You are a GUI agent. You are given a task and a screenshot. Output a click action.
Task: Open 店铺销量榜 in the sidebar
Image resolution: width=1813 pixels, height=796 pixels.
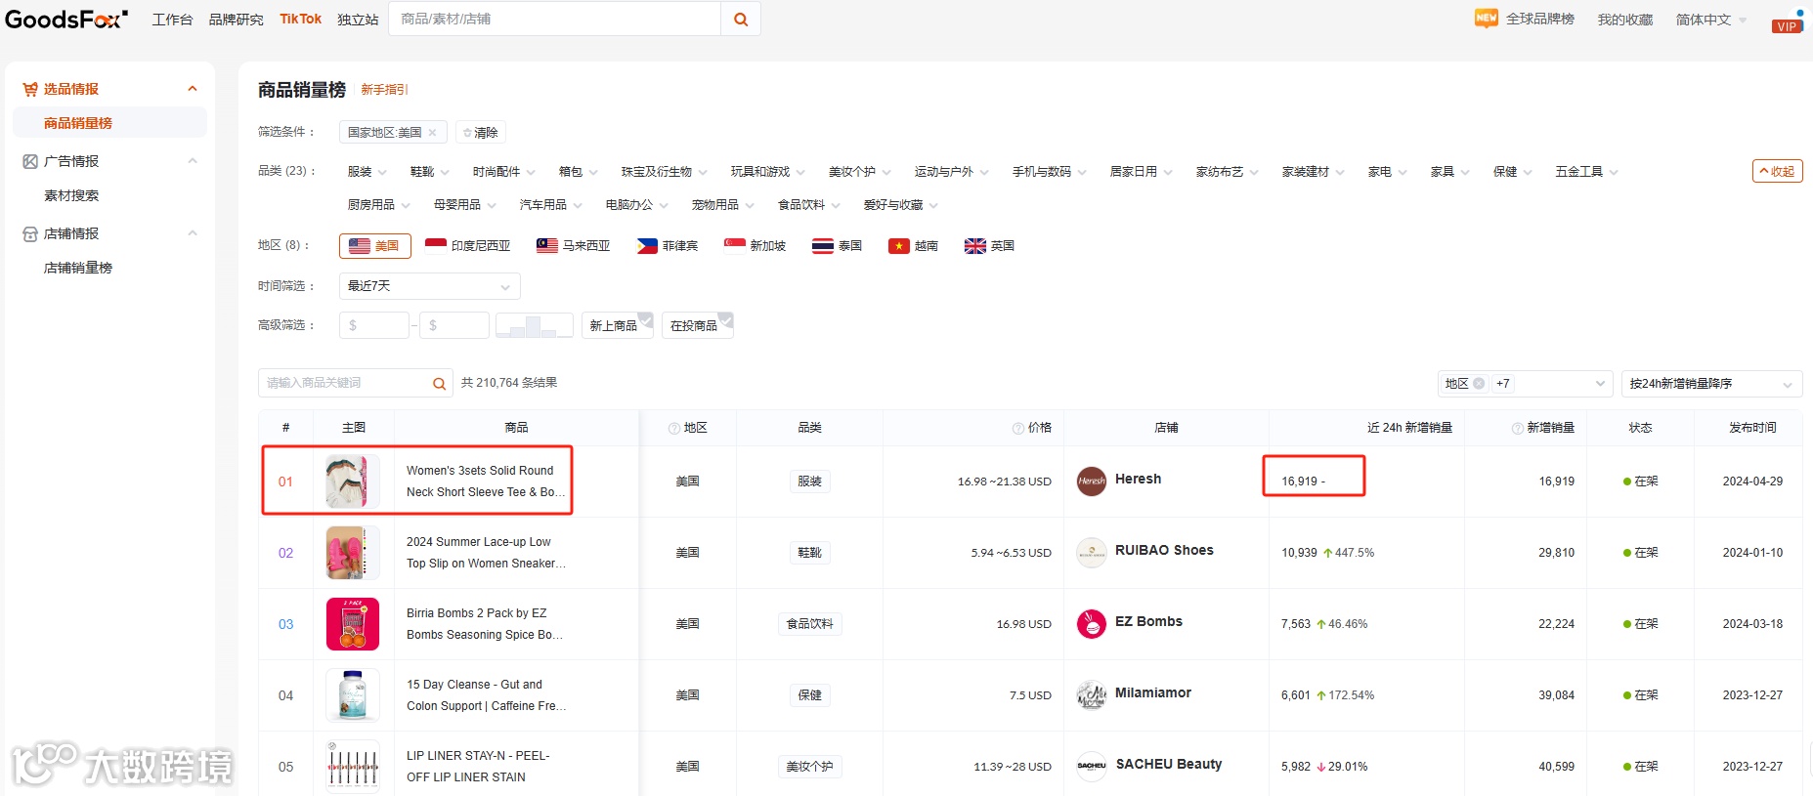78,268
